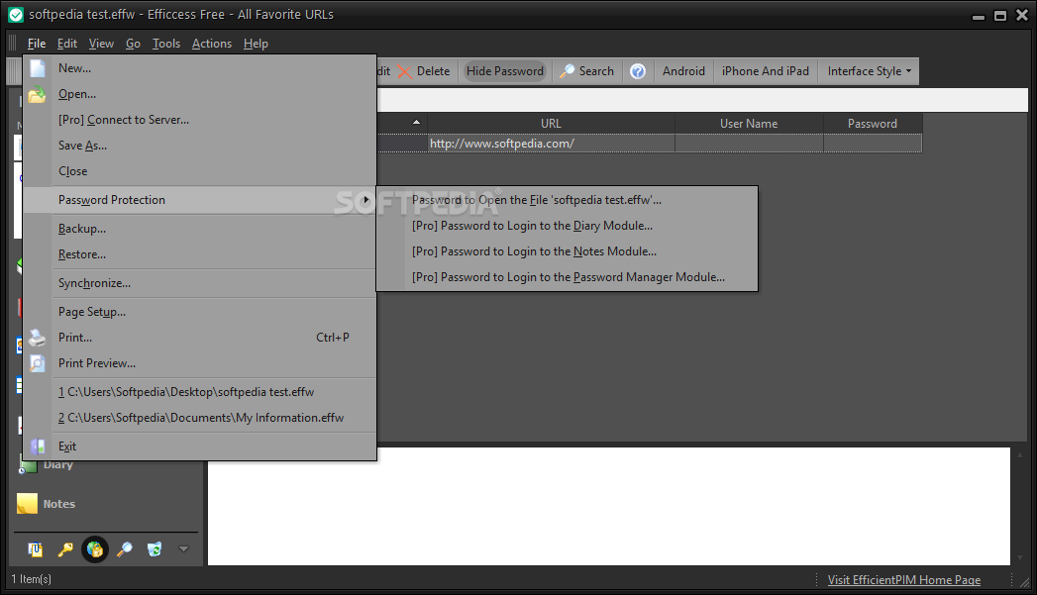Viewport: 1037px width, 595px height.
Task: Choose New... from the File menu
Action: (200, 68)
